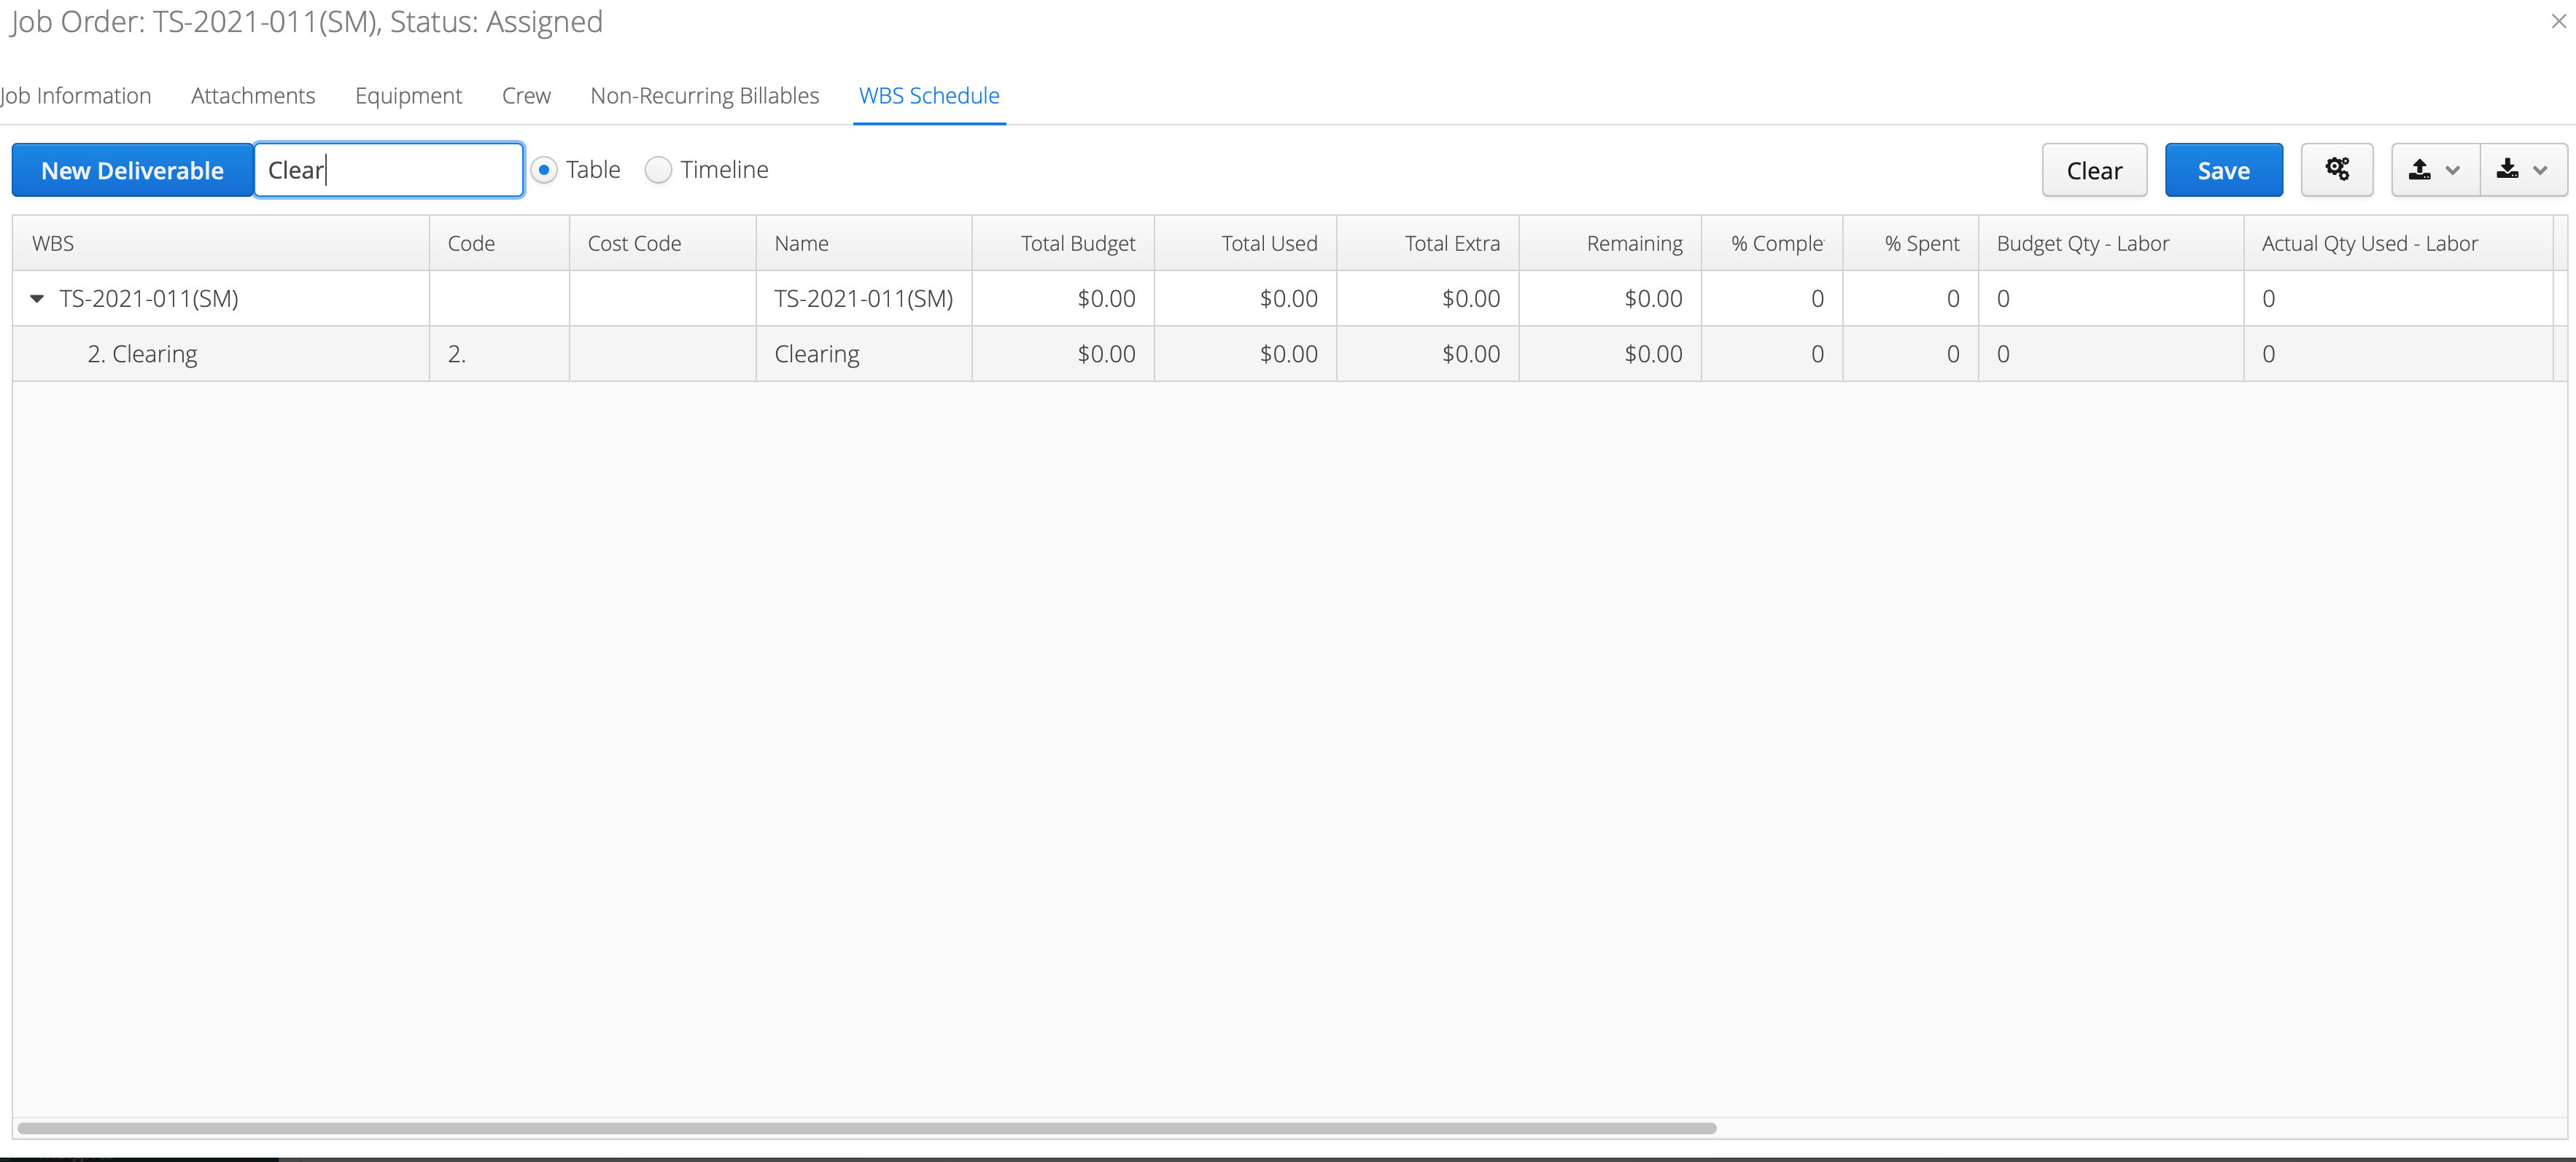This screenshot has height=1162, width=2576.
Task: Go to Non-Recurring Billables tab
Action: (704, 96)
